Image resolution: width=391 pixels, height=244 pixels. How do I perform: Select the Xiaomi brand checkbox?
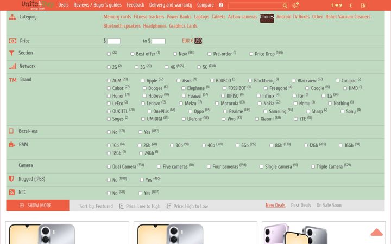pyautogui.click(x=257, y=119)
